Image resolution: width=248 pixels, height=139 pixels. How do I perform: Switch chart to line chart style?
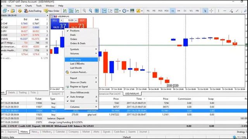pos(77,11)
